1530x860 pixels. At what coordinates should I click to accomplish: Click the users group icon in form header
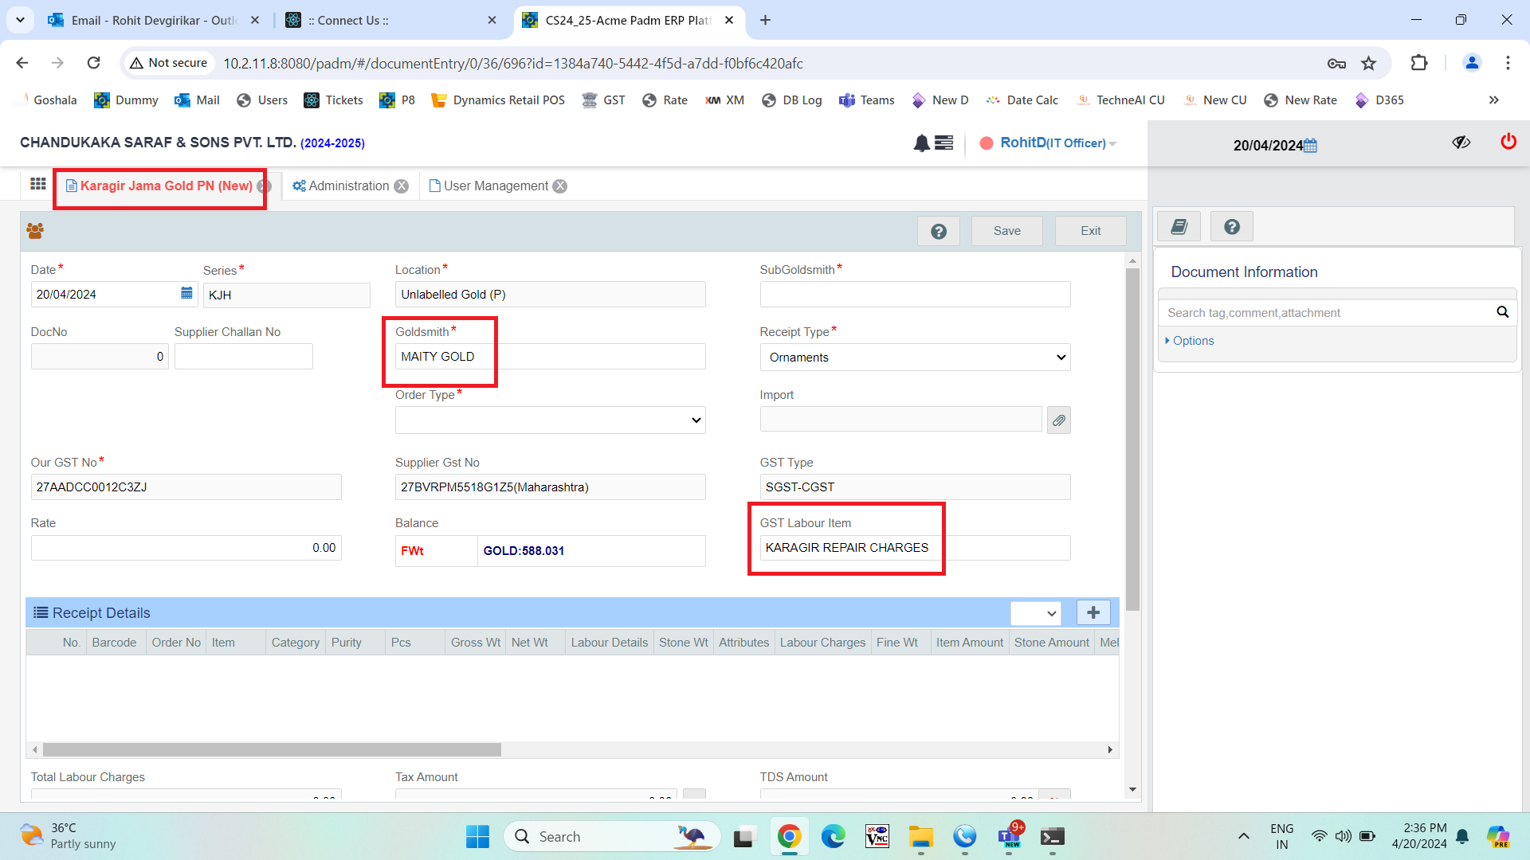pos(35,231)
